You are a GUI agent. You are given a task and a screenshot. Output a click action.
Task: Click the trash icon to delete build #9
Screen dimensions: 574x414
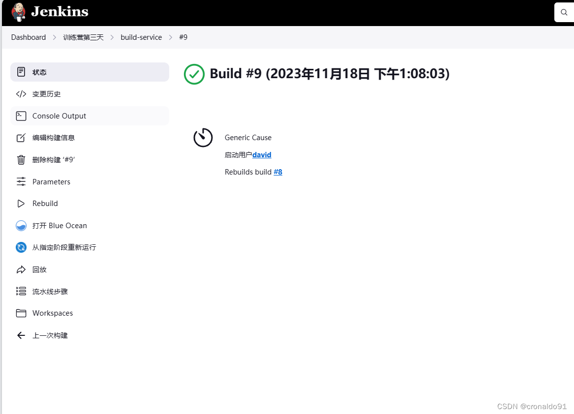click(x=21, y=159)
